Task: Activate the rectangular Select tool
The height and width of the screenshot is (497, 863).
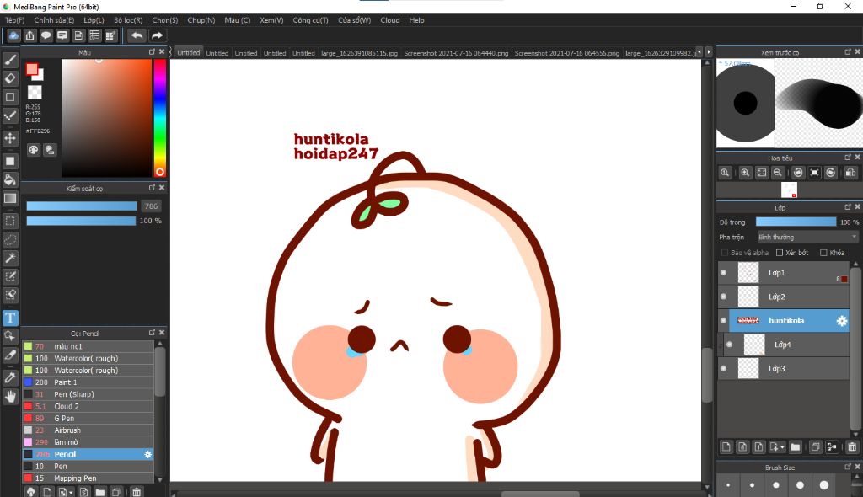Action: (10, 222)
